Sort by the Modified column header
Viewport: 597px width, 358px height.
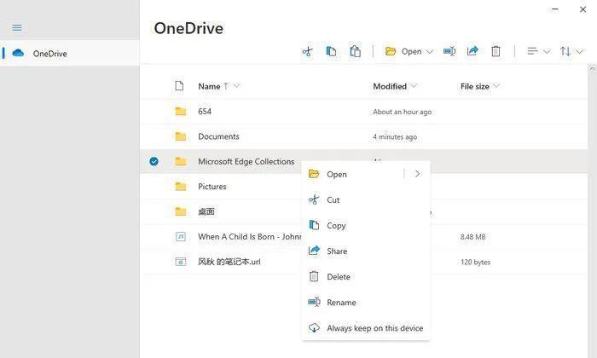390,86
